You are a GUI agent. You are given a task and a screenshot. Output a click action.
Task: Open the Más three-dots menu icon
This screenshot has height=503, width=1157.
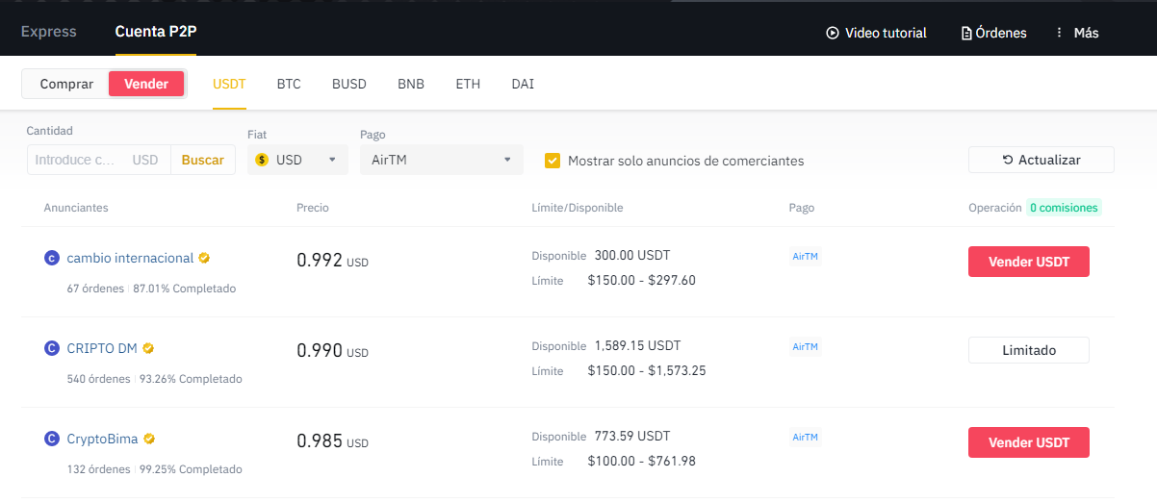coord(1060,33)
